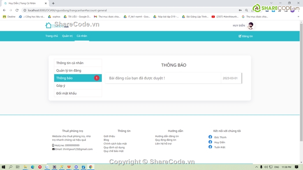Open Liên hệ hỗ trợ footer link
Screen dimensions: 303x170
(163, 144)
